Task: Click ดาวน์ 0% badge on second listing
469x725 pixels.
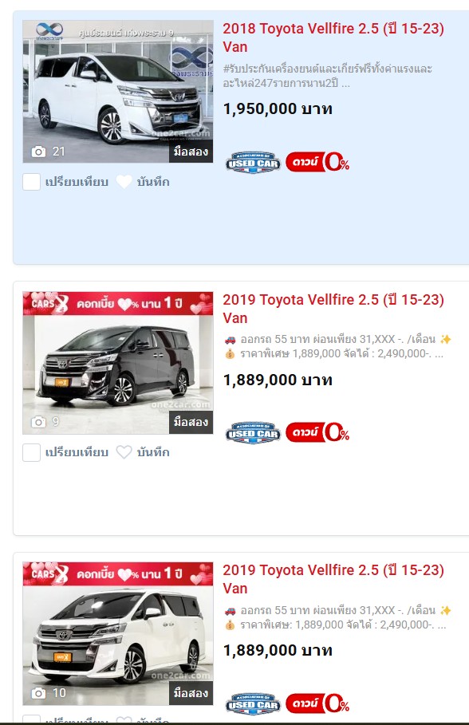Action: (317, 432)
